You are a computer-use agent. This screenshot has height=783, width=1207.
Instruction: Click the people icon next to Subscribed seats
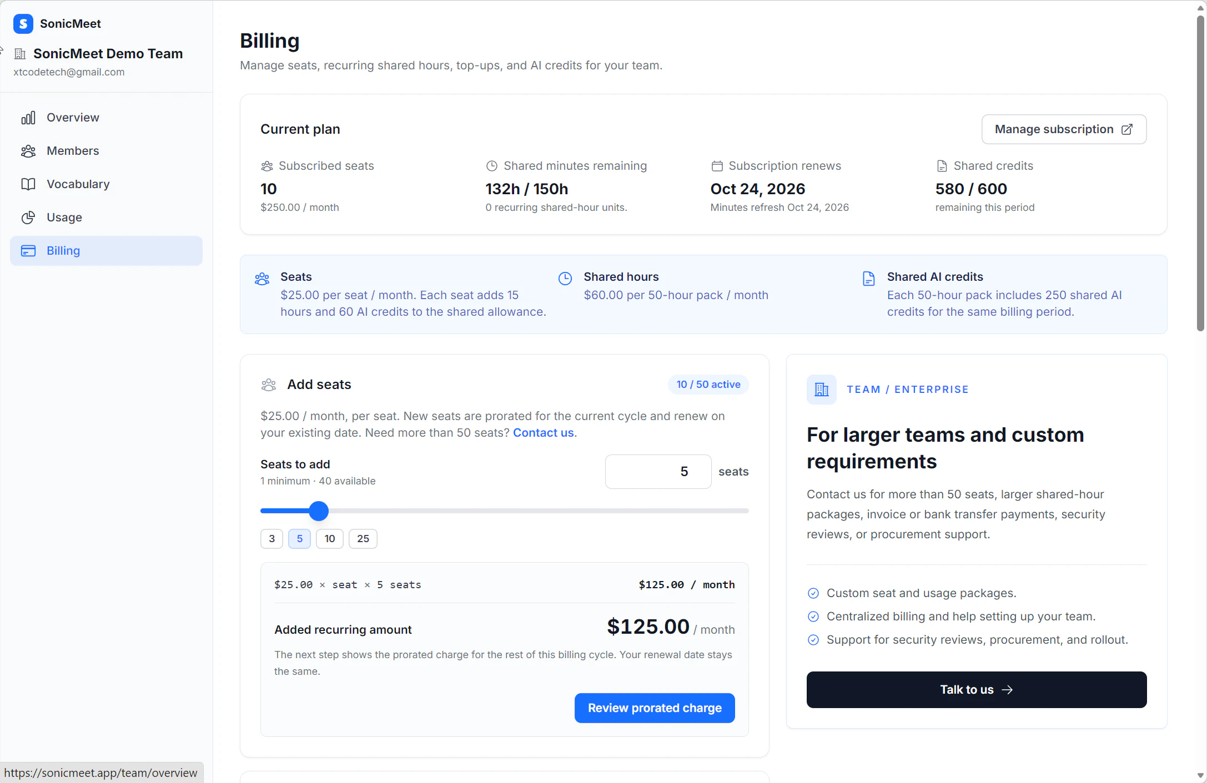pyautogui.click(x=267, y=166)
